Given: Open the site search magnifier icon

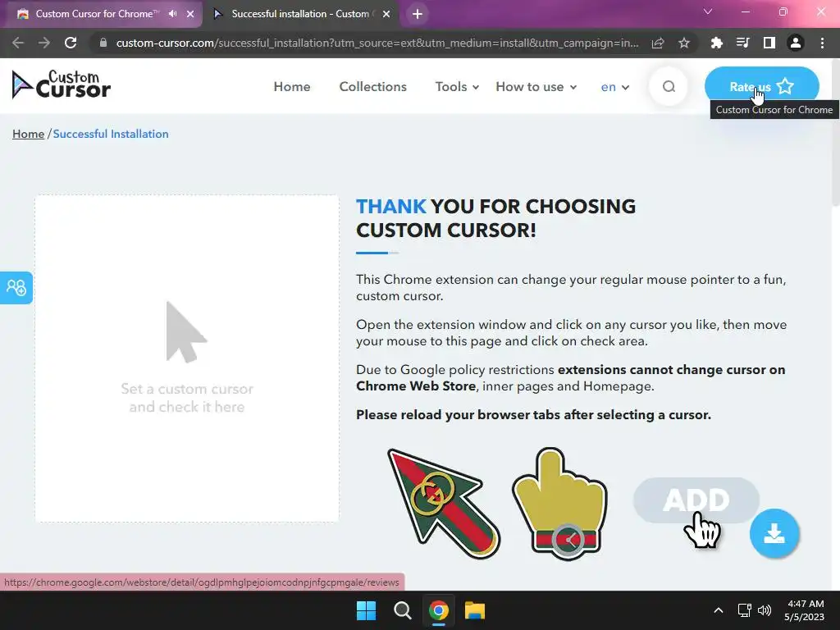Looking at the screenshot, I should click(x=668, y=86).
